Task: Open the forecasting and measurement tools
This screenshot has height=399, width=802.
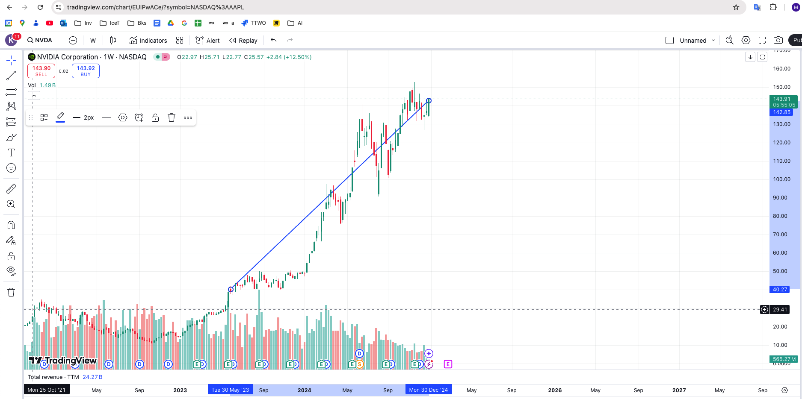Action: pos(11,122)
